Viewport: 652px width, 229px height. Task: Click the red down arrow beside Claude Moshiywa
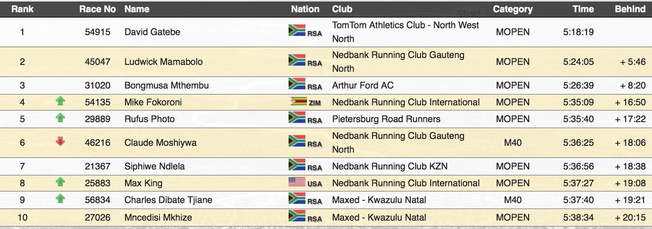tap(60, 142)
